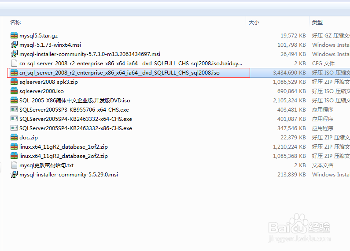Click type 文本文档 entry
Screen dimensions: 350x251
(x=323, y=165)
